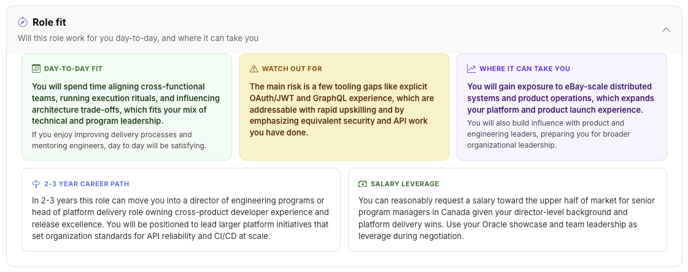Click the compass icon beside Role fit

point(23,22)
